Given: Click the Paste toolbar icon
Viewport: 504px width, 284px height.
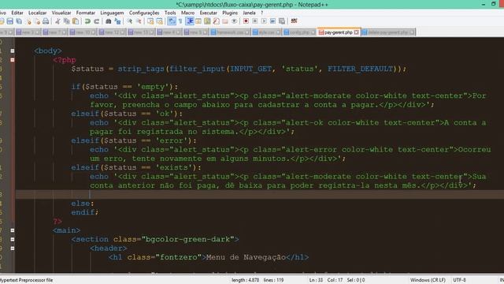Looking at the screenshot, I should tap(76, 21).
